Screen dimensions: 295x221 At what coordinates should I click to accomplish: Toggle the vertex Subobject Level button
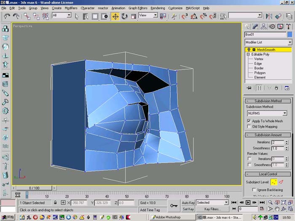click(x=274, y=182)
